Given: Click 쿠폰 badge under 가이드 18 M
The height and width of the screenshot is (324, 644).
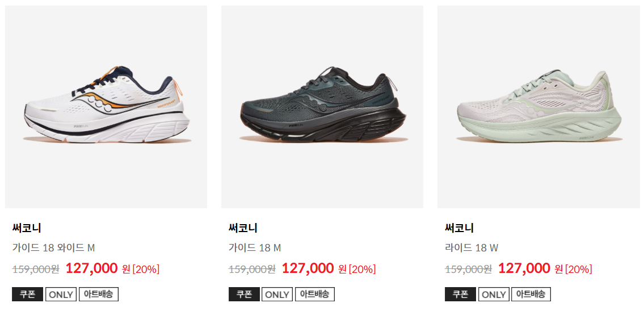Looking at the screenshot, I should [244, 294].
